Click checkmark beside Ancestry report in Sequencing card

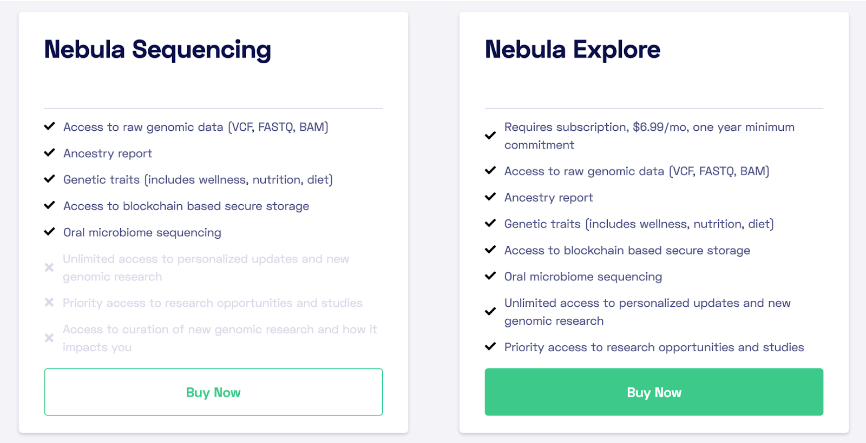[49, 153]
